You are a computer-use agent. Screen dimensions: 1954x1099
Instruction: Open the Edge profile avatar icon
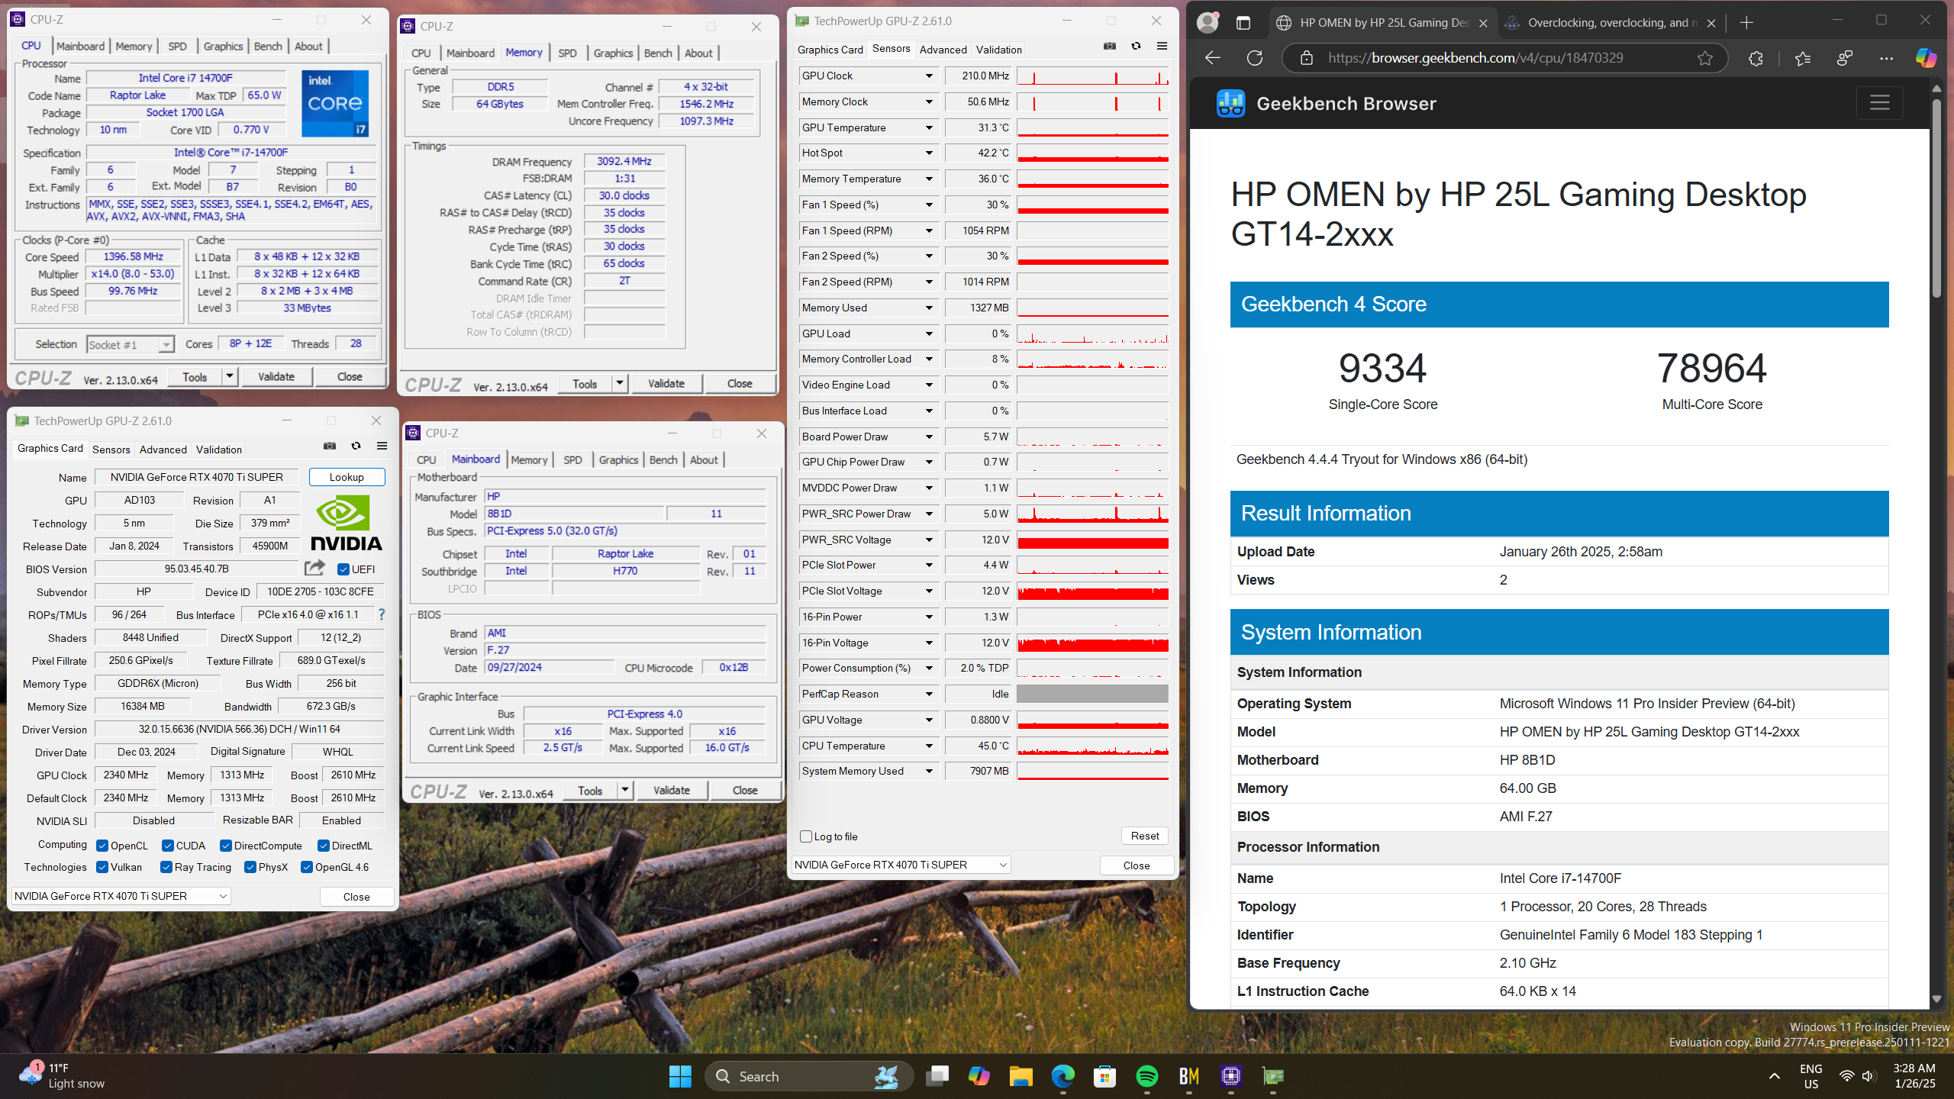coord(1208,22)
